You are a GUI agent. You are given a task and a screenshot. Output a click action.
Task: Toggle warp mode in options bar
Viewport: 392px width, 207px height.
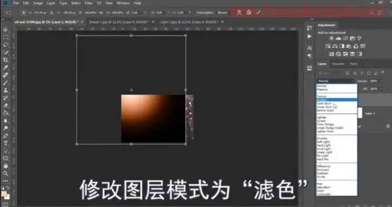pos(239,12)
